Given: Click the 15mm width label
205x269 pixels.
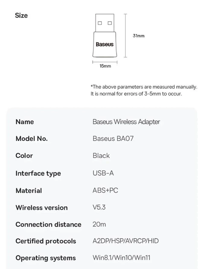Looking at the screenshot, I should coord(105,66).
